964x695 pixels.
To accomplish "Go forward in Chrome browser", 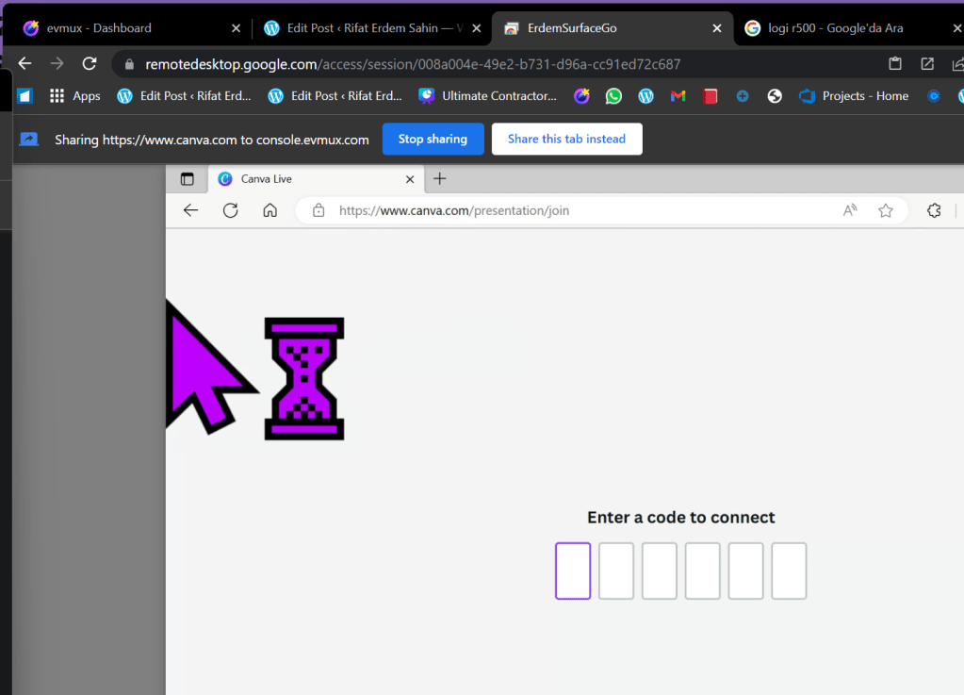I will (57, 63).
